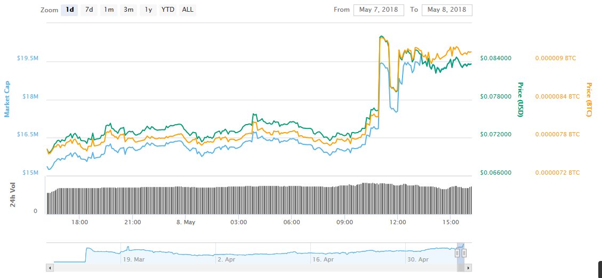This screenshot has width=602, height=278.
Task: Edit the From date field May 7, 2018
Action: pyautogui.click(x=379, y=10)
